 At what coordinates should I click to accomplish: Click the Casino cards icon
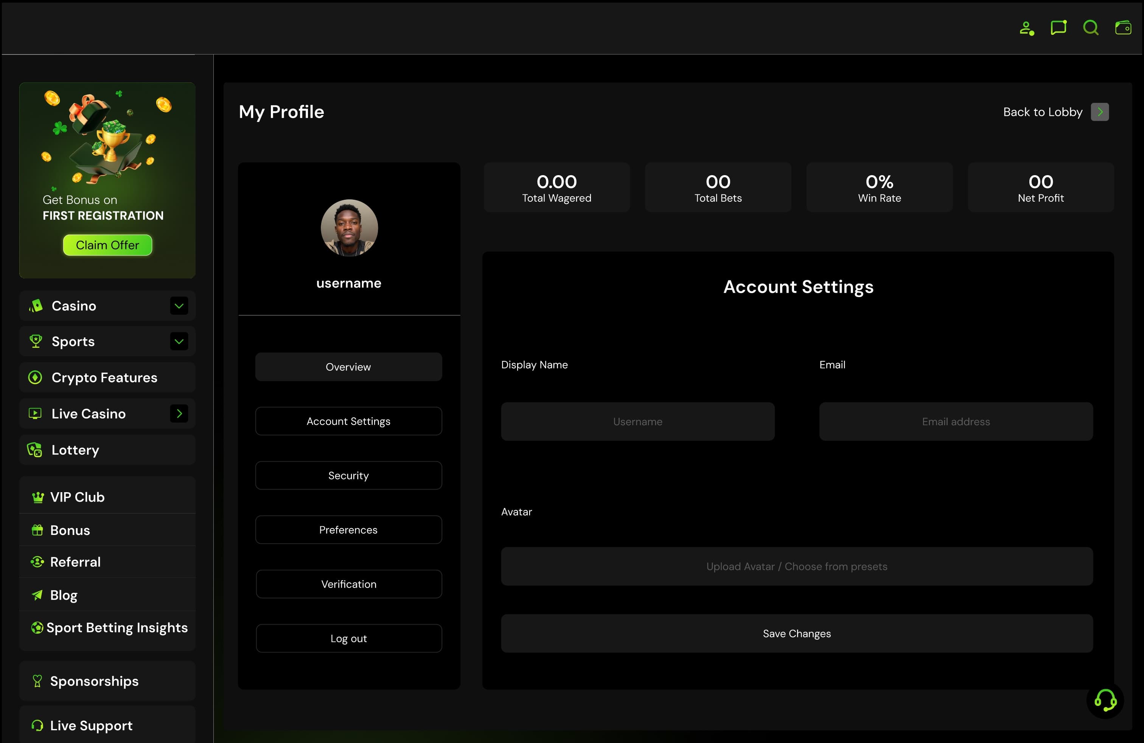point(36,306)
